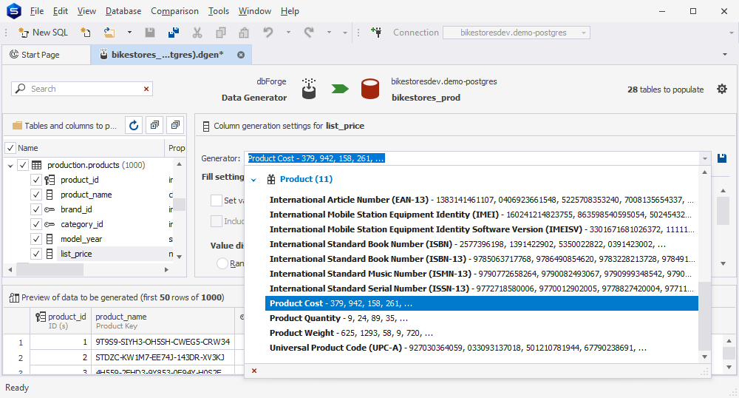Collapse the production.products tree node
The image size is (739, 398).
(x=10, y=166)
